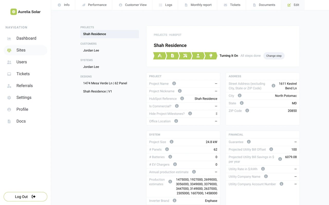Click the Enphase inverter brand value
This screenshot has width=329, height=205.
[x=211, y=201]
